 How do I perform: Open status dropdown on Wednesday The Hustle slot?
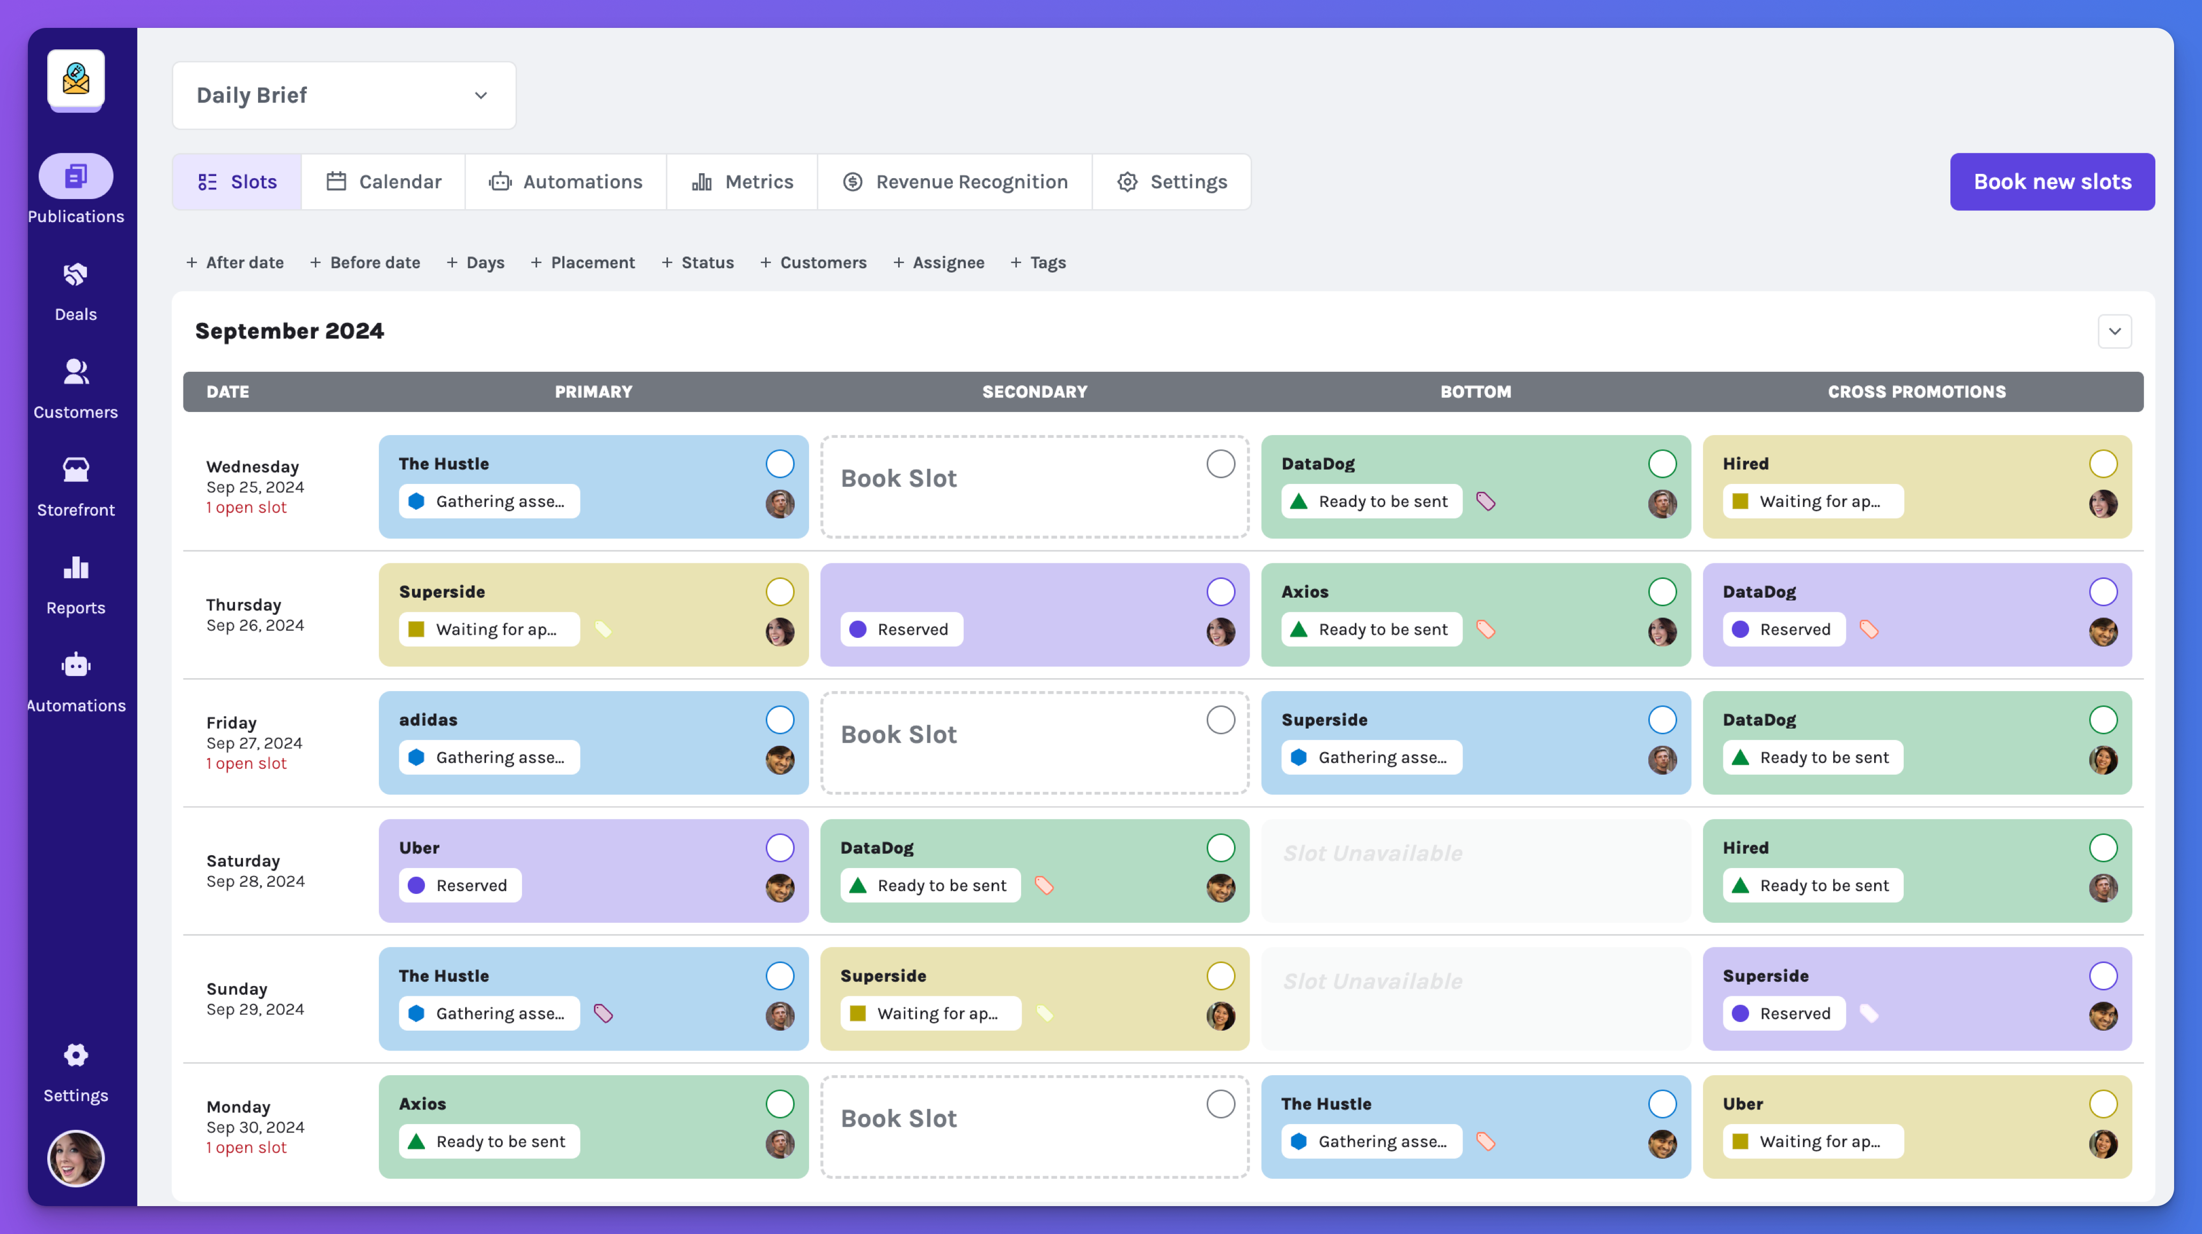pyautogui.click(x=489, y=502)
